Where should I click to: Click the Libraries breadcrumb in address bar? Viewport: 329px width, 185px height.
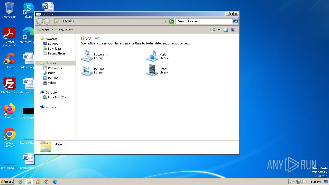pos(68,21)
